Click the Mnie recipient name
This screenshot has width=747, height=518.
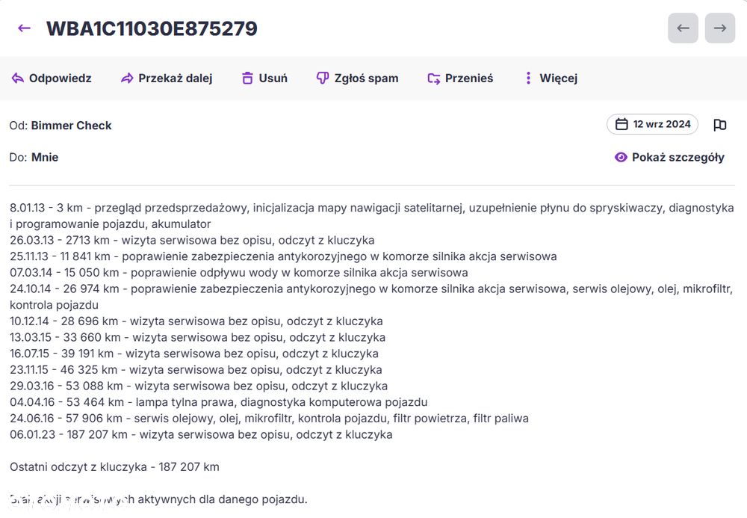click(x=45, y=157)
